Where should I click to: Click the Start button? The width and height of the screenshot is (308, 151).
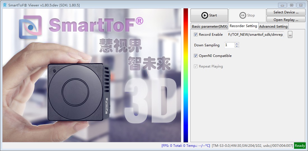point(209,15)
